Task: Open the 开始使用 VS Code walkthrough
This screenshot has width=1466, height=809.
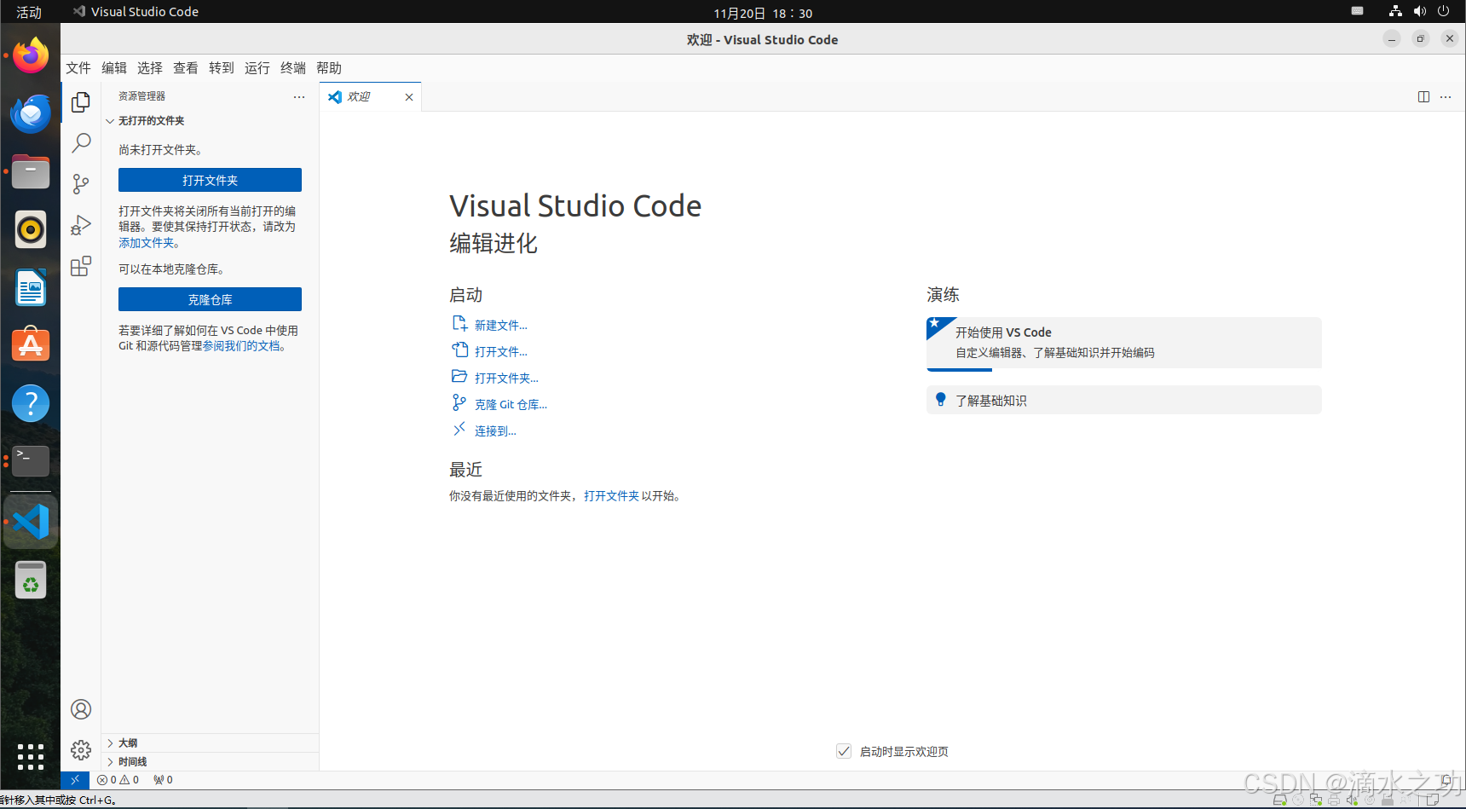Action: tap(1123, 343)
